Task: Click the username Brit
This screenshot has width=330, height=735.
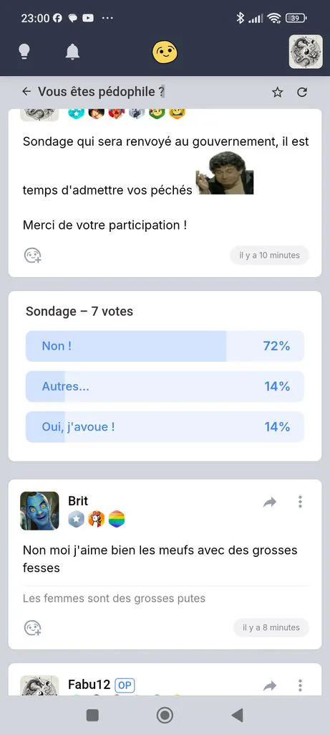Action: click(78, 501)
